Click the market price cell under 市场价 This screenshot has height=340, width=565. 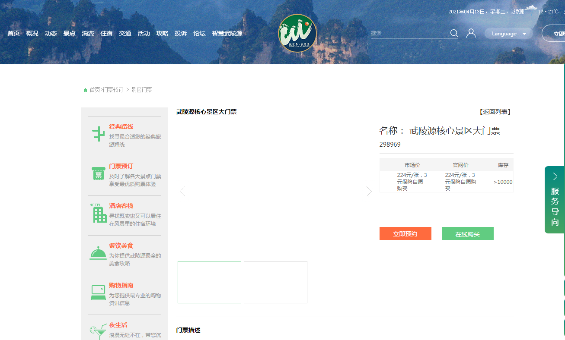pyautogui.click(x=412, y=182)
